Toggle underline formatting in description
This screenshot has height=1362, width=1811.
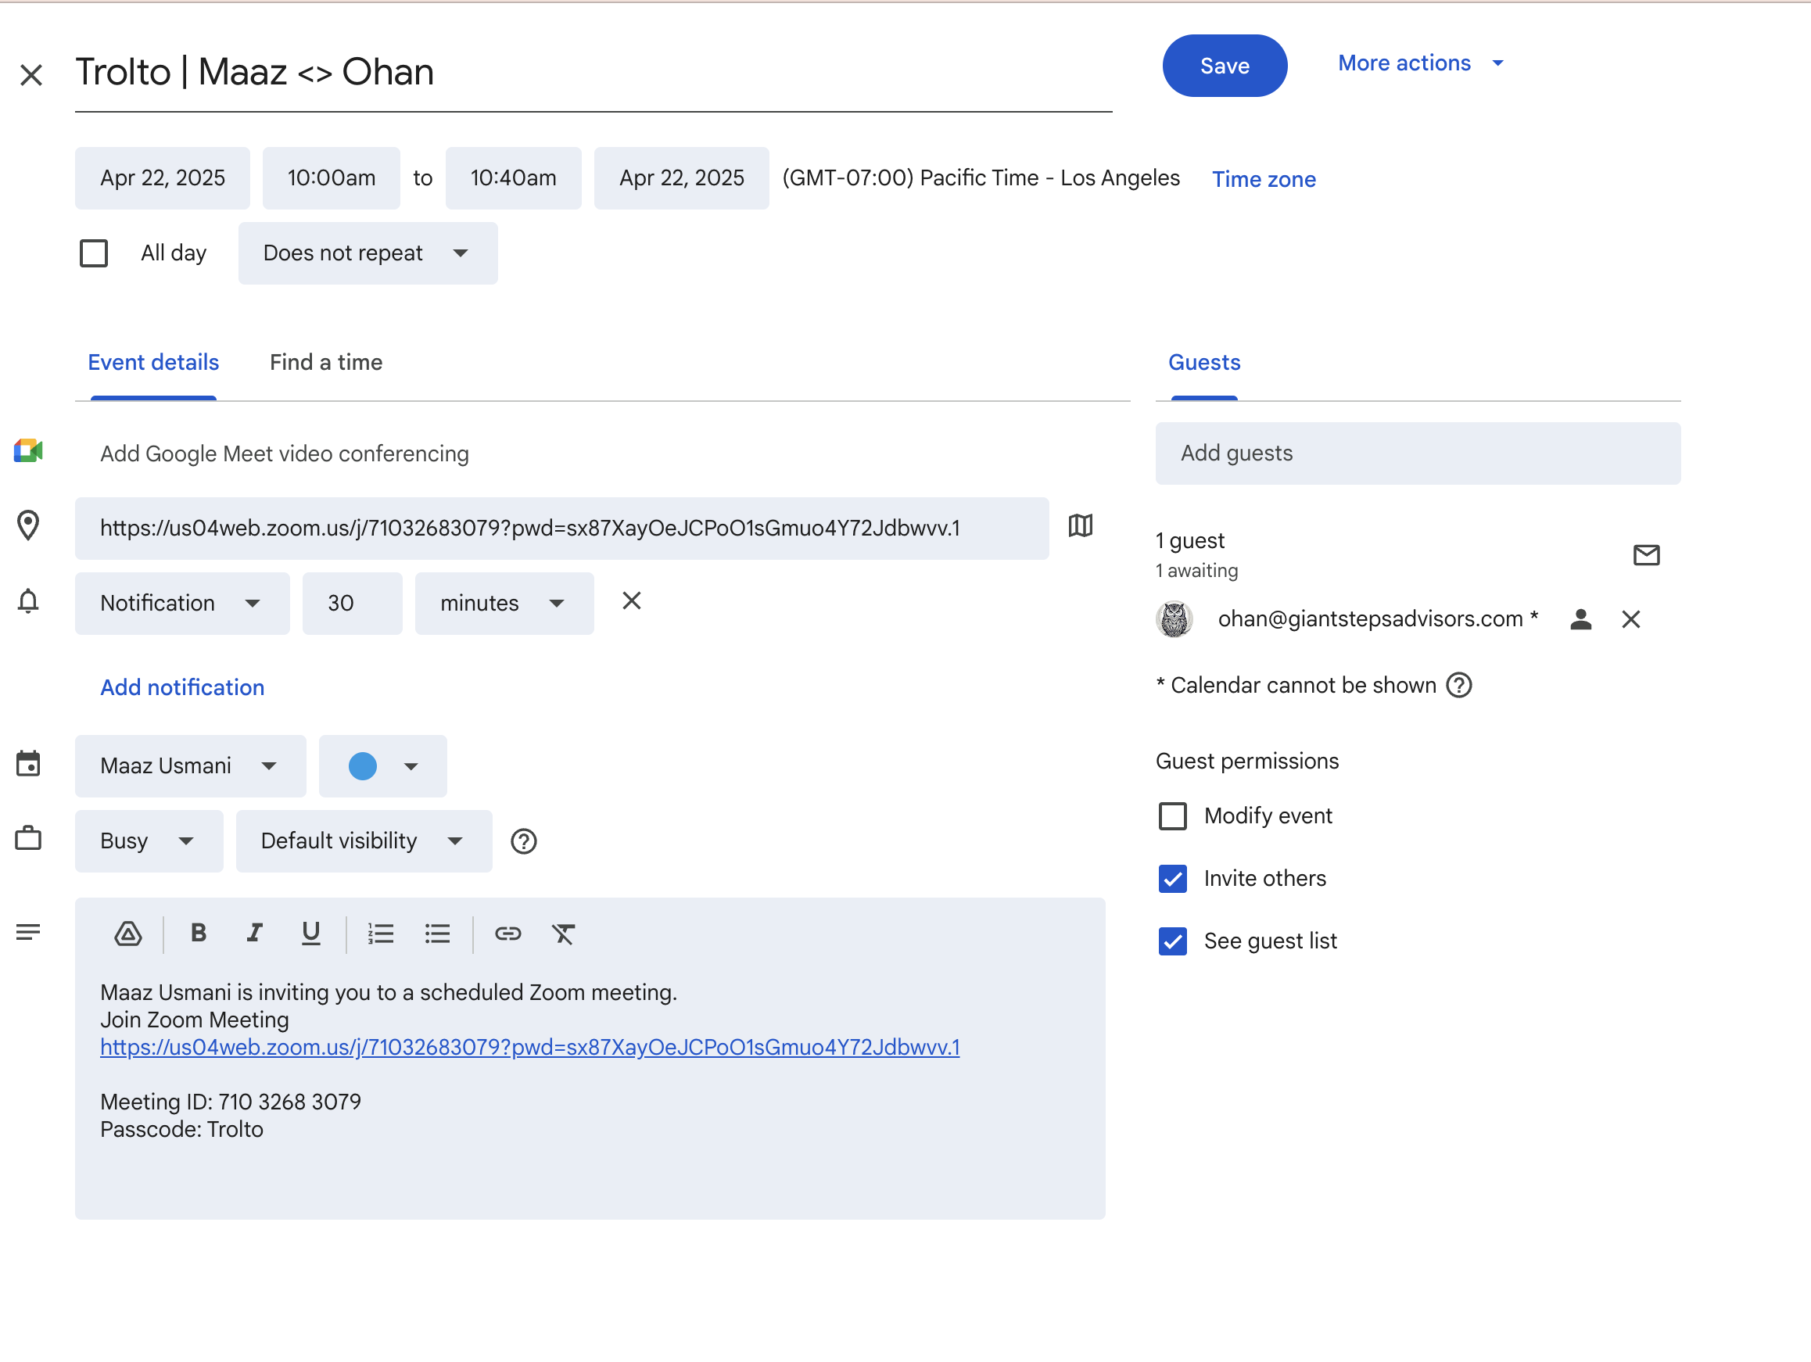point(310,933)
